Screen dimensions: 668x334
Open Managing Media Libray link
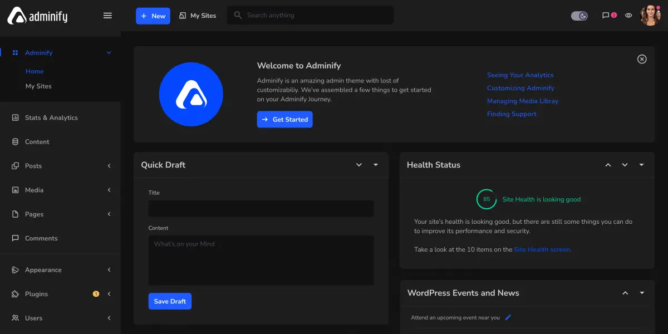(523, 101)
